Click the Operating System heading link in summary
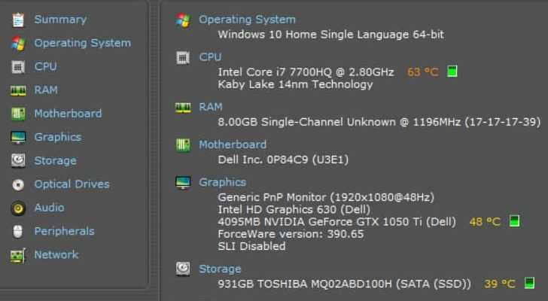 247,20
